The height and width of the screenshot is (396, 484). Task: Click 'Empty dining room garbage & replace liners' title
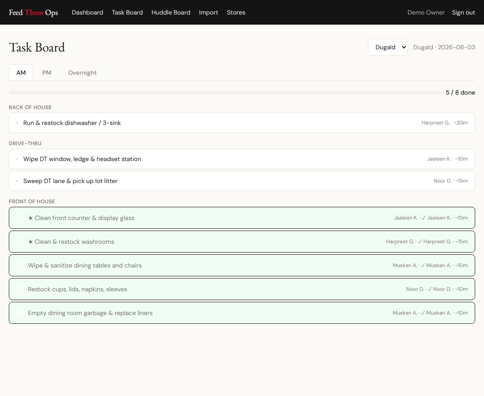90,313
